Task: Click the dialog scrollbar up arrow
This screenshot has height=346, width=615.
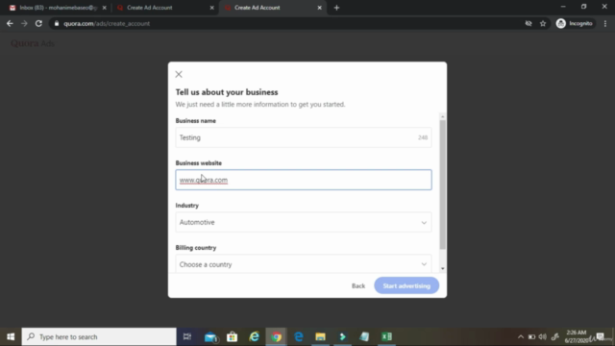Action: [x=442, y=116]
